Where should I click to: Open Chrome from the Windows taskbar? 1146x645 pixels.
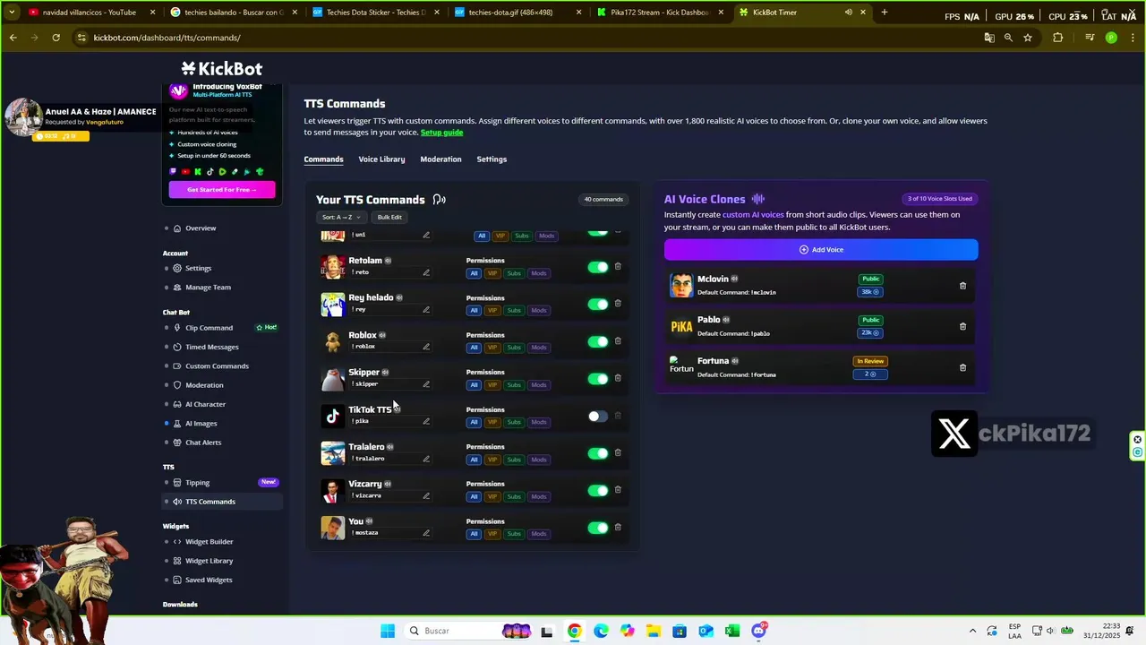[574, 631]
